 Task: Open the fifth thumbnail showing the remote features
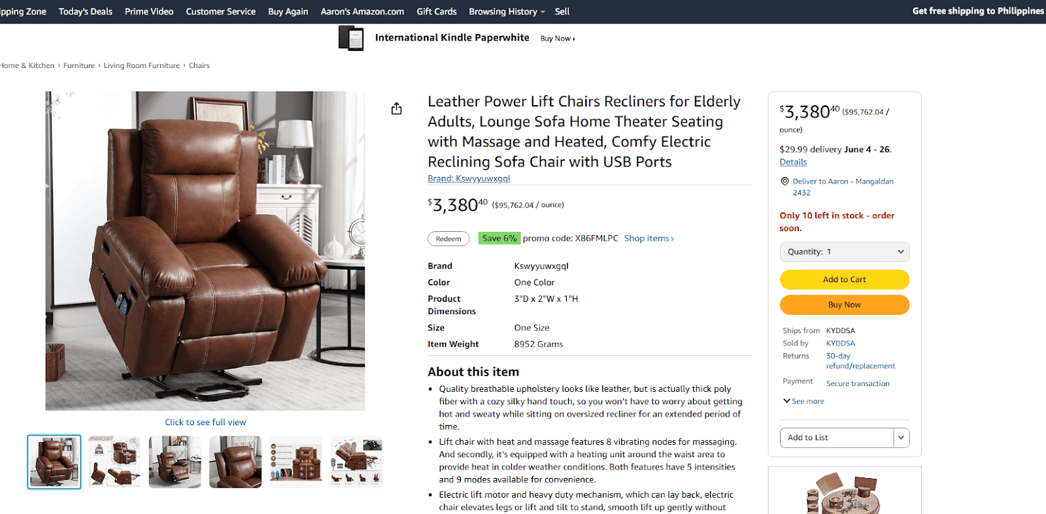tap(295, 462)
